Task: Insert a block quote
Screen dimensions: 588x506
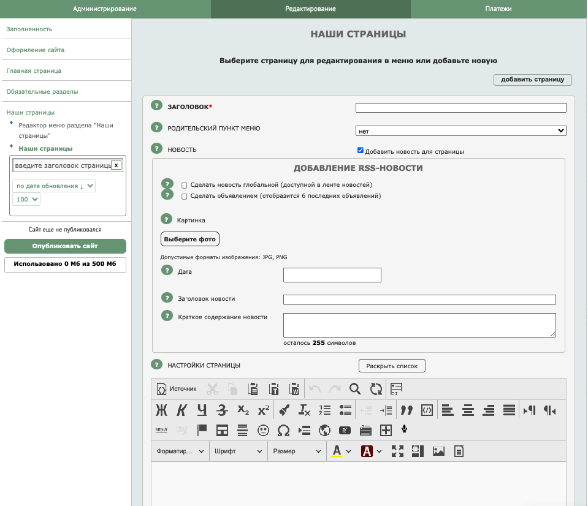Action: [407, 410]
